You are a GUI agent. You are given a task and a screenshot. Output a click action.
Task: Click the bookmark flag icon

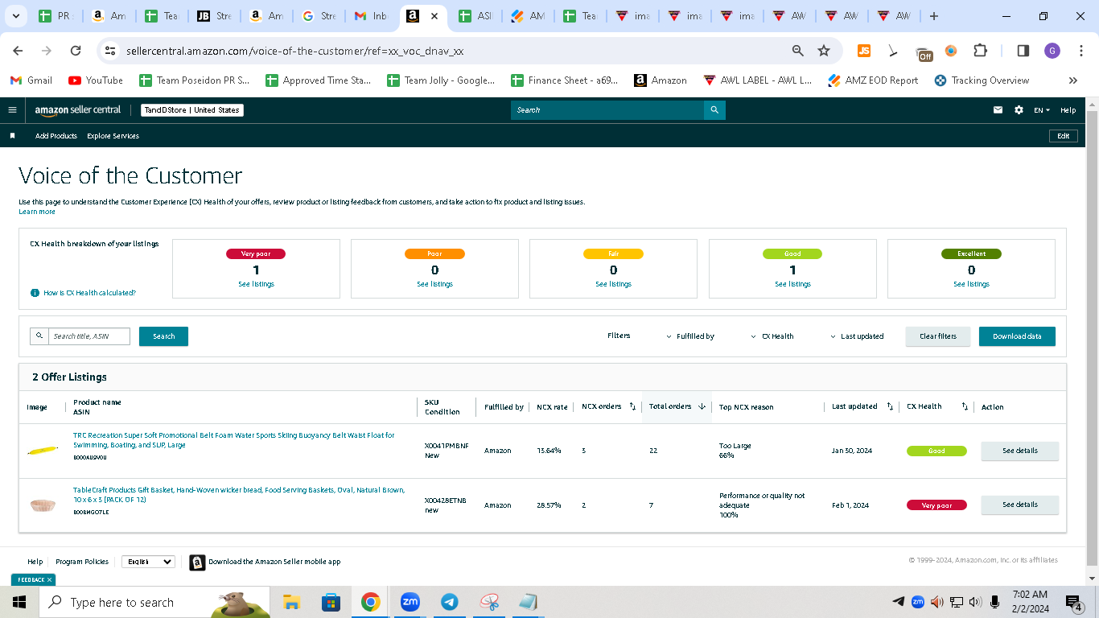point(12,136)
